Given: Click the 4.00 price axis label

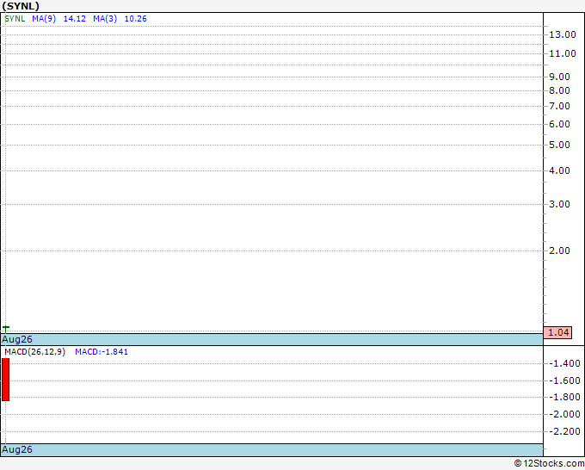Looking at the screenshot, I should 560,170.
